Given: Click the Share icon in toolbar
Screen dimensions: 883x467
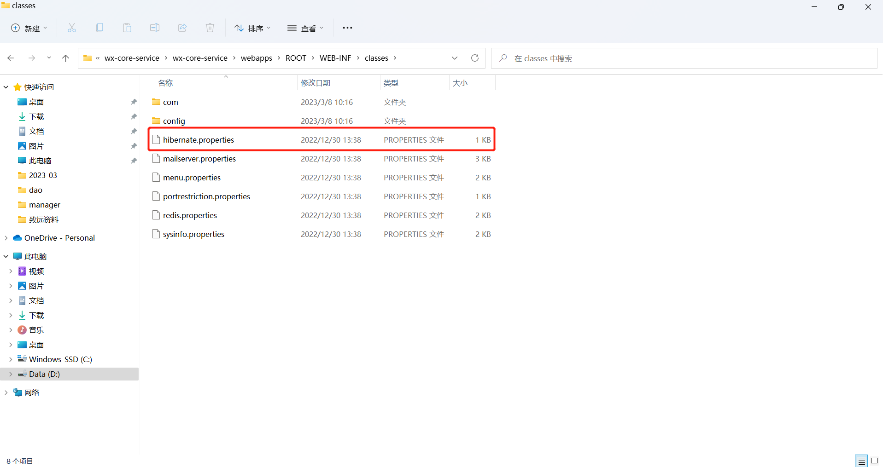Looking at the screenshot, I should (182, 28).
